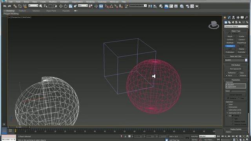Open the Compound Objects category dropdown
251x141 pixels.
coord(236,26)
